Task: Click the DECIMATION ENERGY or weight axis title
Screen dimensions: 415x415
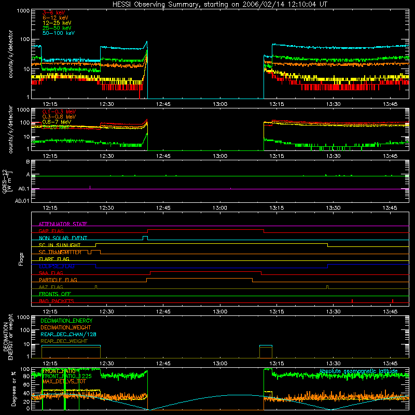Action: [x=8, y=337]
